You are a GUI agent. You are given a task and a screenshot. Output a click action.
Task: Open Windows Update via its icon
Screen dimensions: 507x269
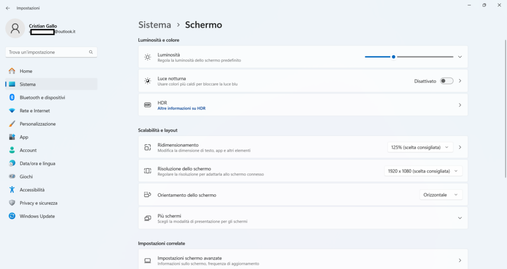12,216
